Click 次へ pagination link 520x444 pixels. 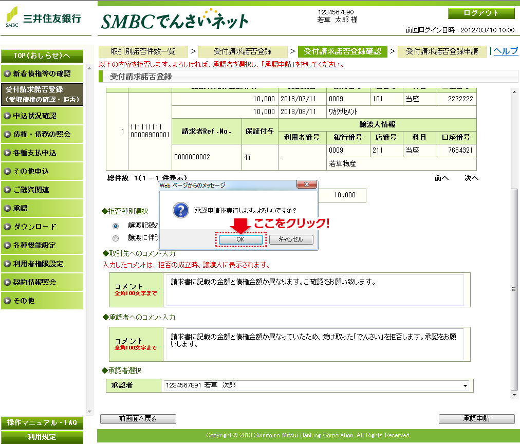click(471, 178)
